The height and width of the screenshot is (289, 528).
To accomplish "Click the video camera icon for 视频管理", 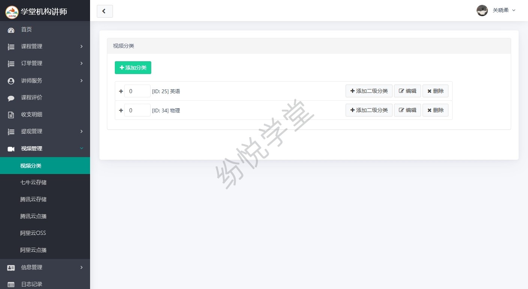I will pyautogui.click(x=11, y=149).
